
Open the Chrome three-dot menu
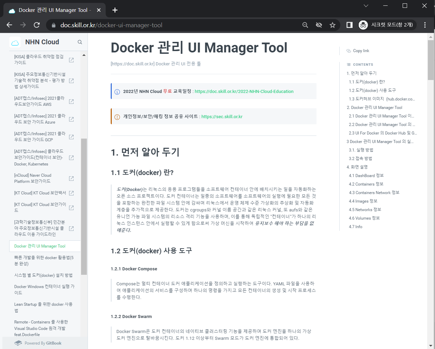[x=425, y=25]
